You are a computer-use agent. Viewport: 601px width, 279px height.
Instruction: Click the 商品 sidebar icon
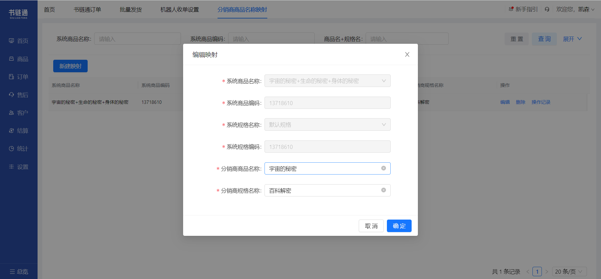(12, 59)
